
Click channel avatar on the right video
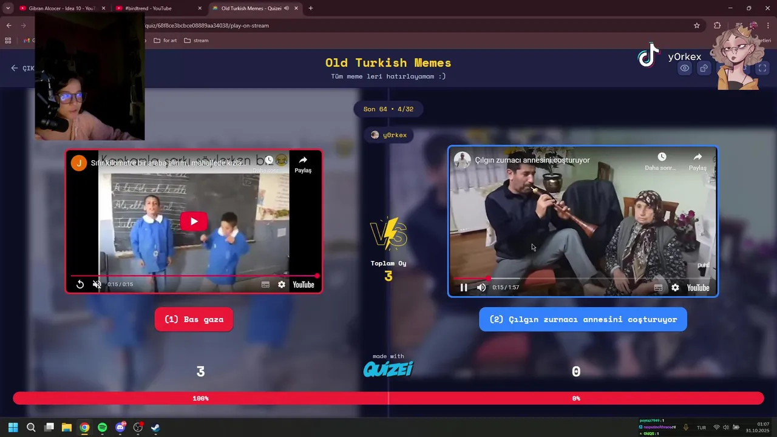click(x=463, y=160)
